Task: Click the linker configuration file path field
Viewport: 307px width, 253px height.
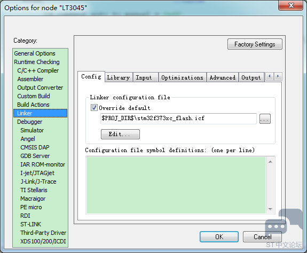Action: point(178,118)
